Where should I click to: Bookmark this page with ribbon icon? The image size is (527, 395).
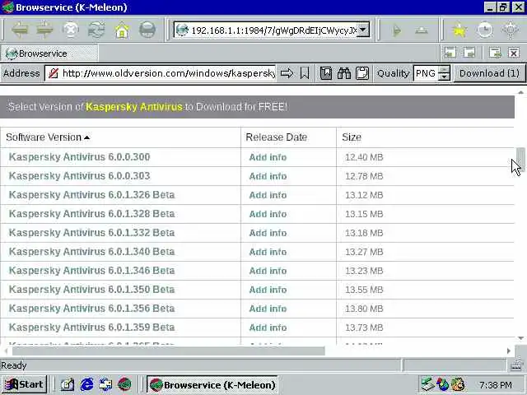click(x=305, y=73)
